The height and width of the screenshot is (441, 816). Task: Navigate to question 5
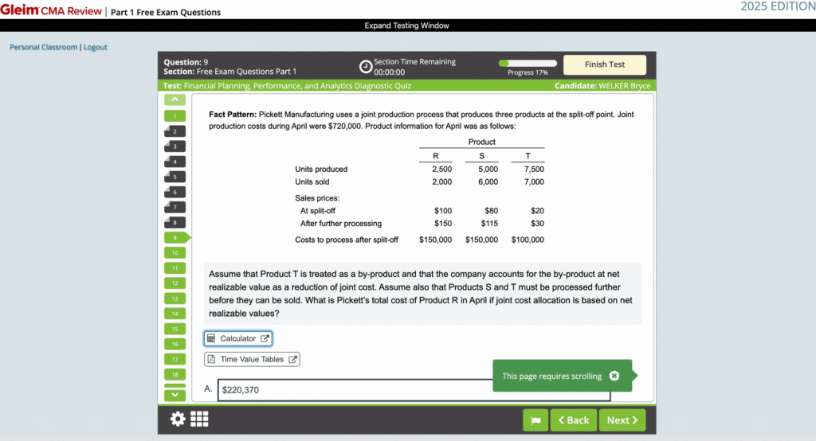pos(175,177)
